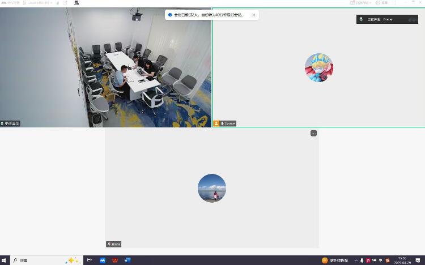425x265 pixels.
Task: Click the screen annotation icon at top
Action: (x=76, y=3)
